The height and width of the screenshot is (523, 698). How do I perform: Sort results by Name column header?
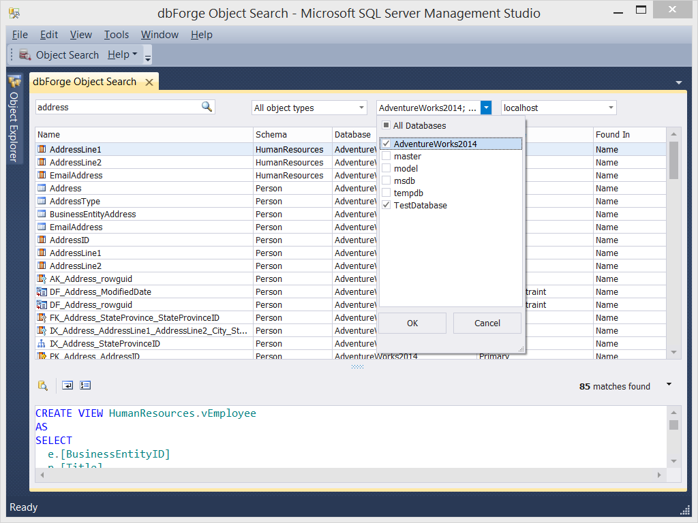tap(144, 134)
